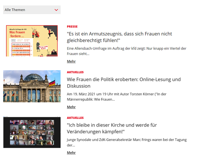Click AKTUELLES label above 'Ich bleibe' article
This screenshot has height=156, width=214.
click(x=75, y=118)
